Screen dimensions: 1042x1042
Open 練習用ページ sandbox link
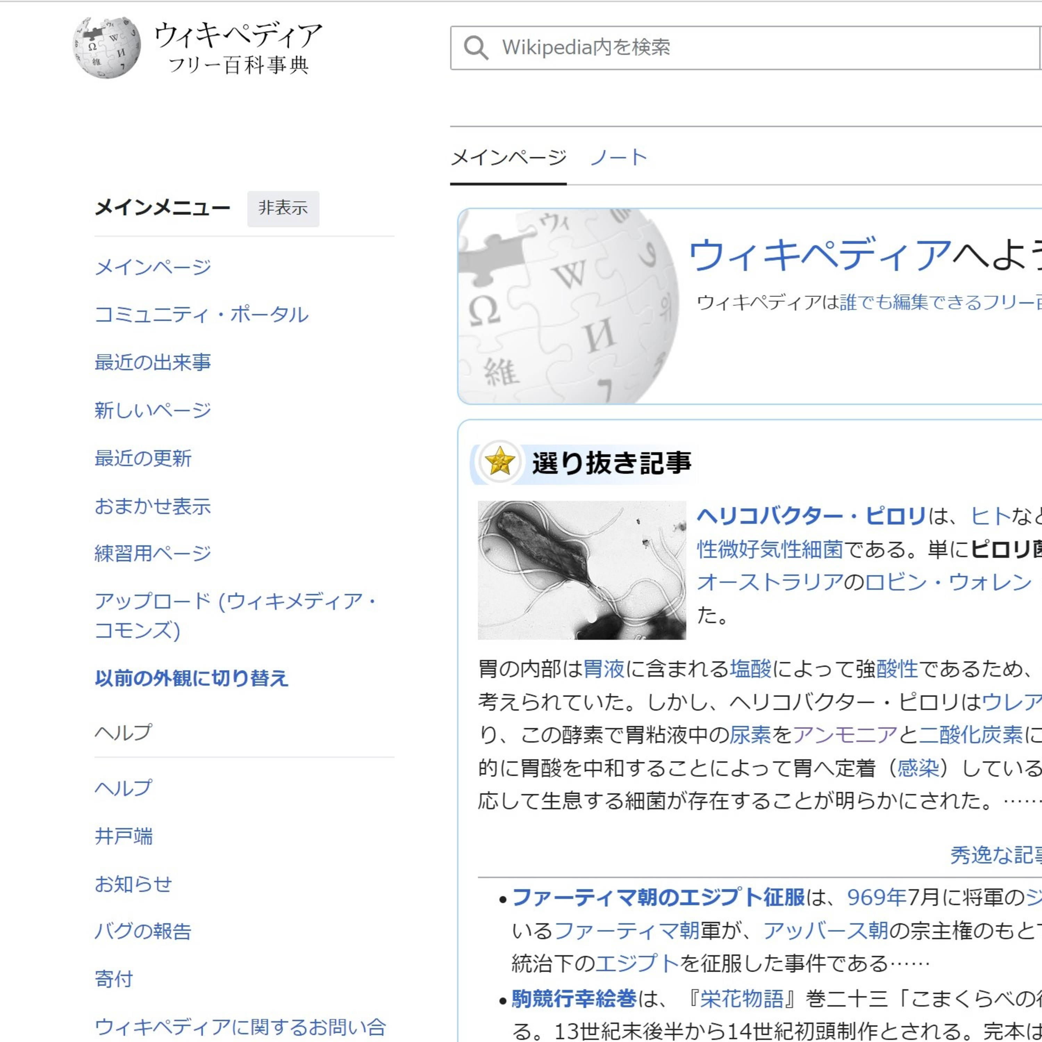coord(152,553)
